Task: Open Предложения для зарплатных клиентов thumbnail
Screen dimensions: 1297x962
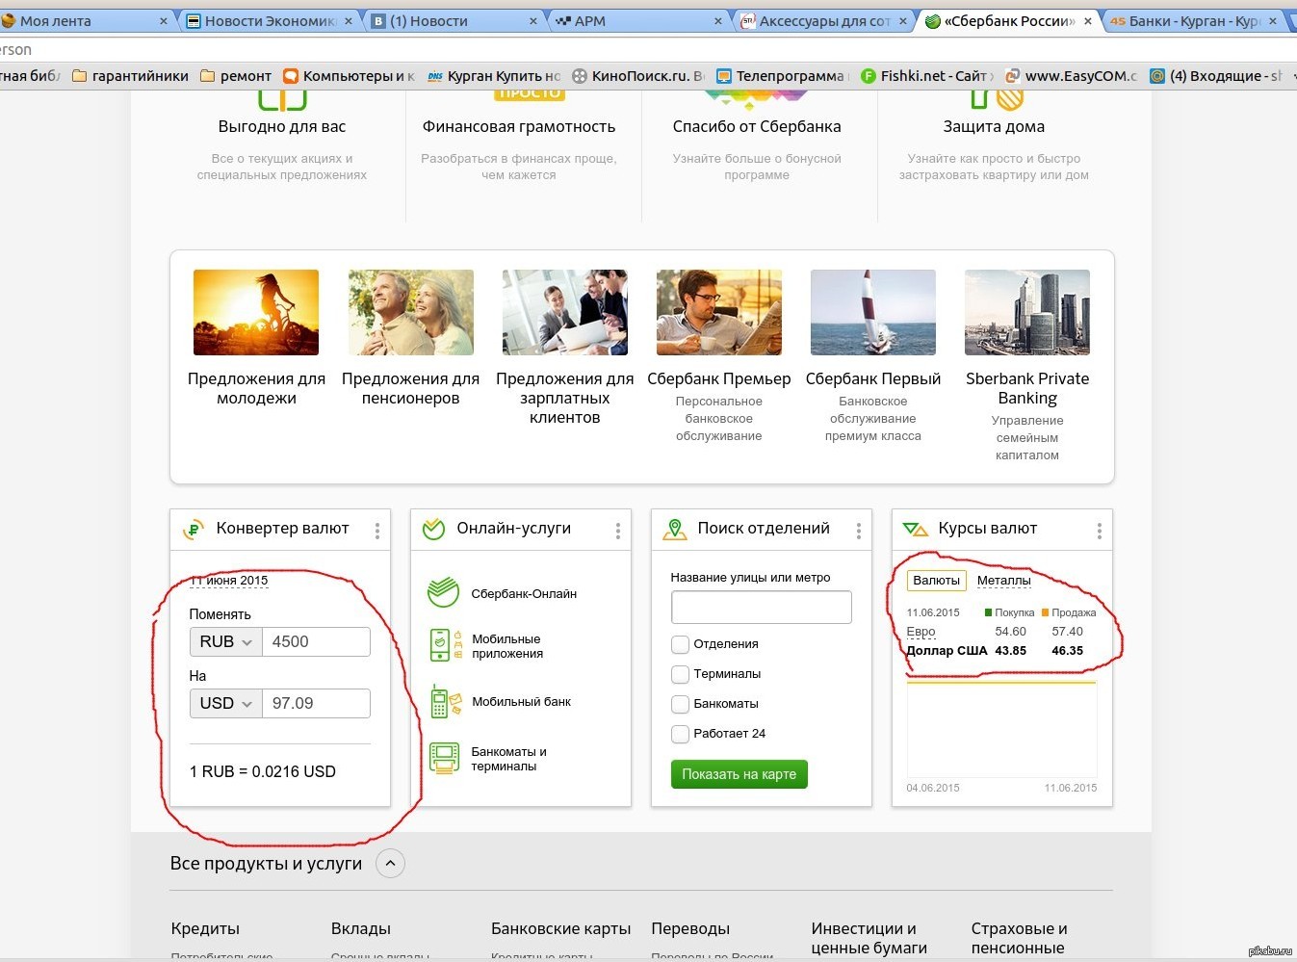Action: click(x=565, y=312)
